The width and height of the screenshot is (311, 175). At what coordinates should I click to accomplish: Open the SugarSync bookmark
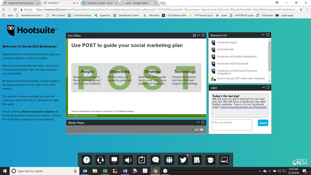click(102, 15)
